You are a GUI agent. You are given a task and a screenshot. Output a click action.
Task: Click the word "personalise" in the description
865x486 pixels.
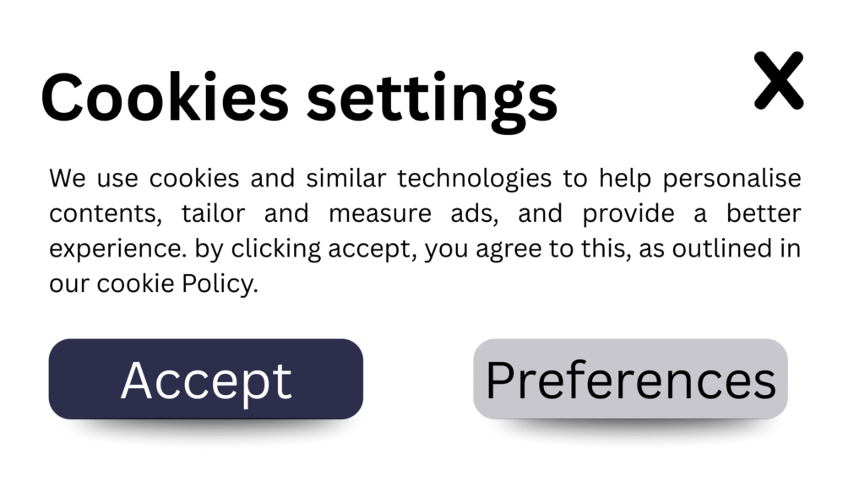[732, 179]
